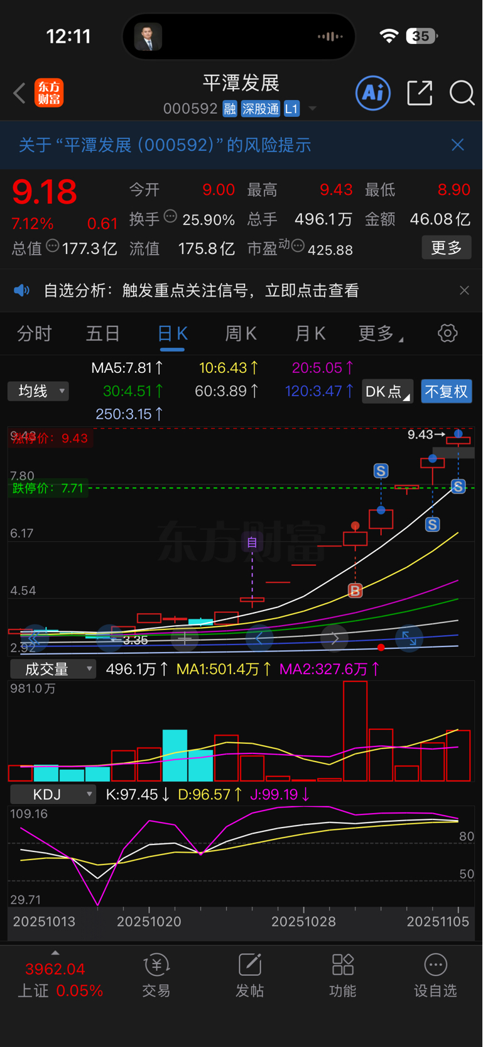The image size is (483, 1047).
Task: Tap the 总值 info icon
Action: (53, 246)
